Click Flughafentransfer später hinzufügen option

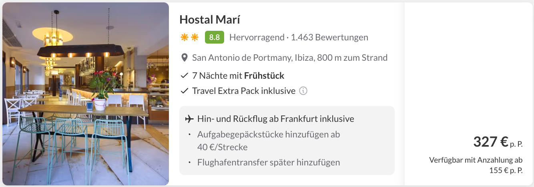(268, 163)
